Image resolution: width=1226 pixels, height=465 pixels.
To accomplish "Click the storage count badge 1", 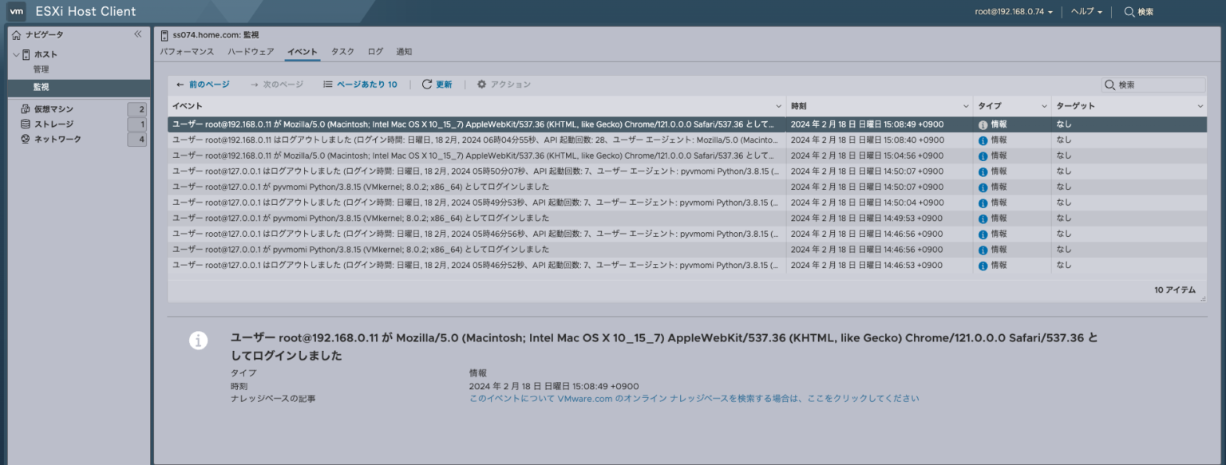I will [137, 124].
